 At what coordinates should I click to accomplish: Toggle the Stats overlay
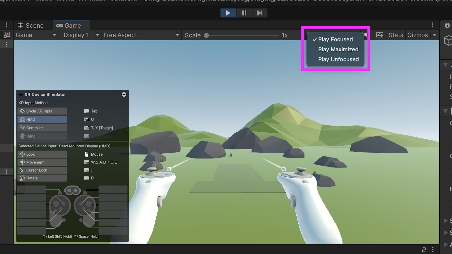point(395,35)
